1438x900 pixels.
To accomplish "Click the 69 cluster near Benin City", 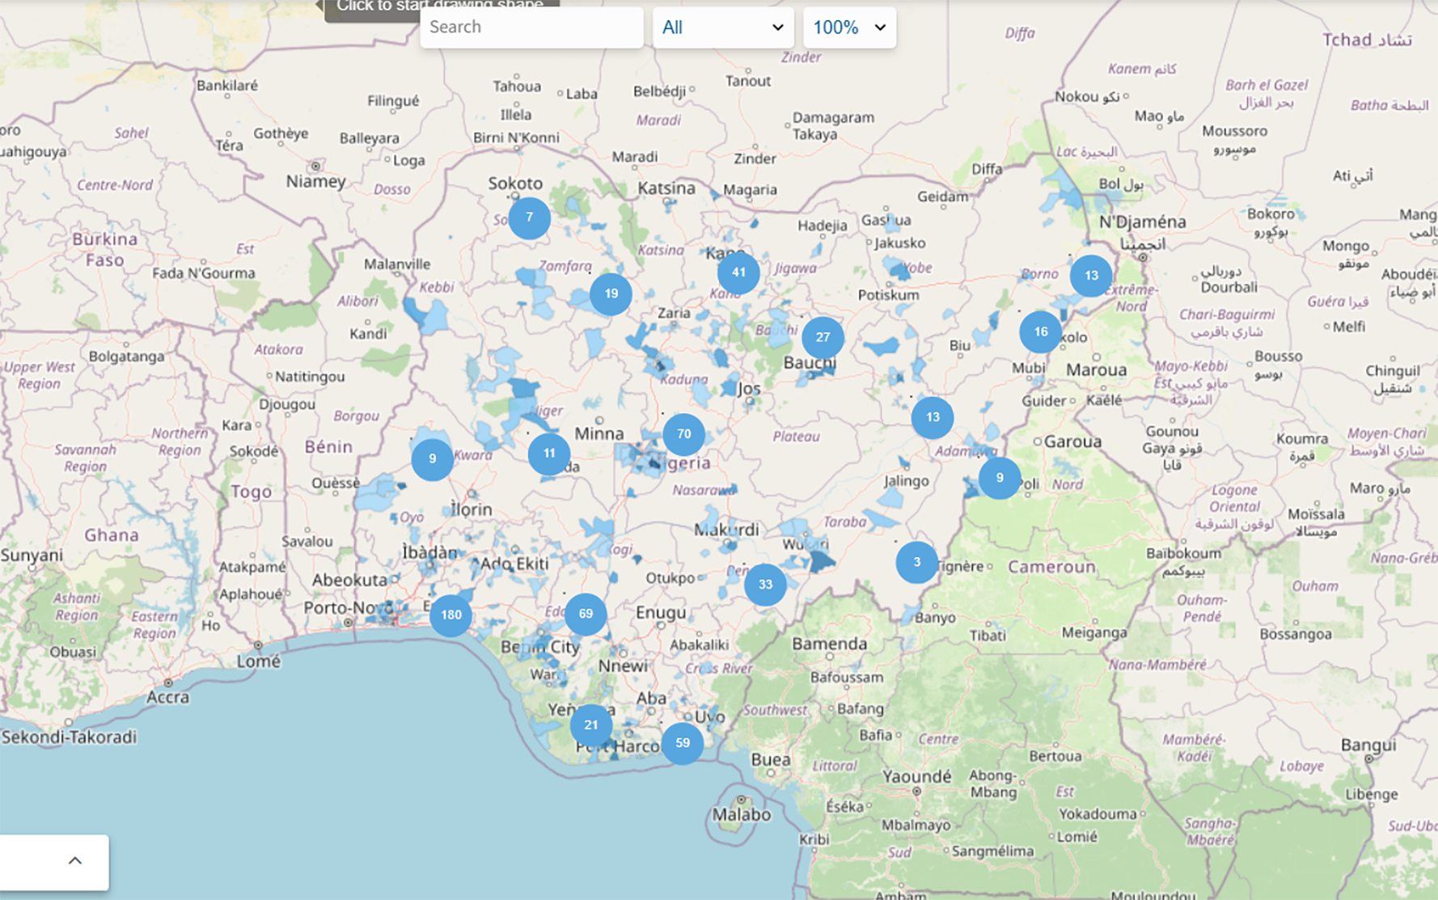I will click(x=586, y=615).
